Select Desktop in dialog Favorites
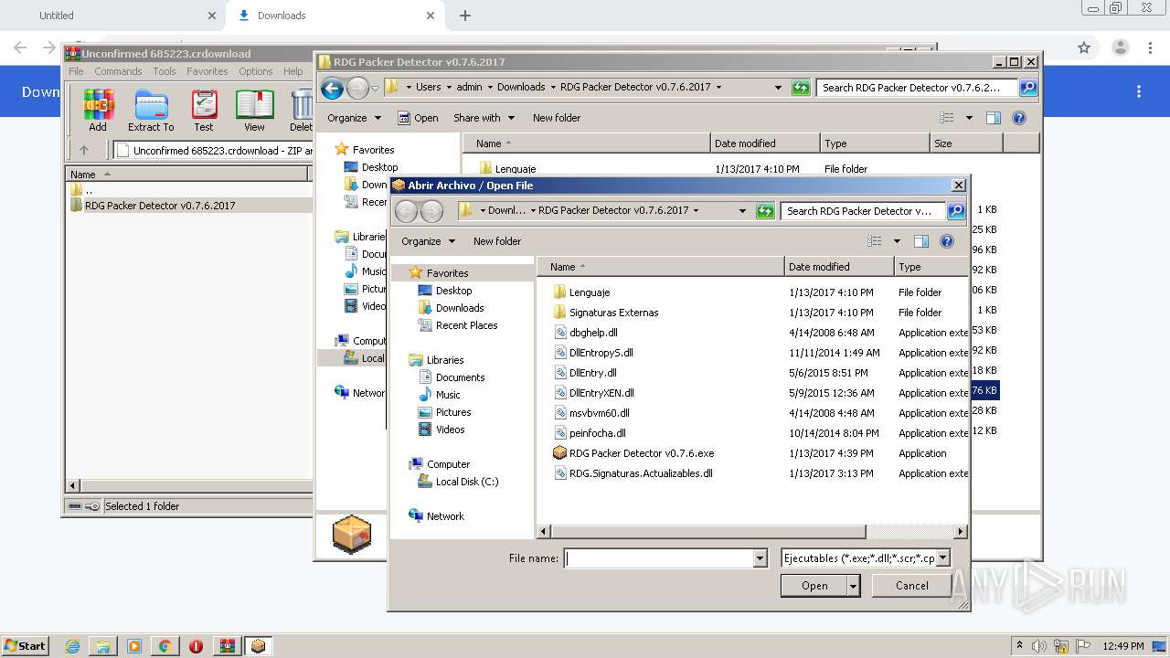Screen dimensions: 1170x658 [x=453, y=291]
